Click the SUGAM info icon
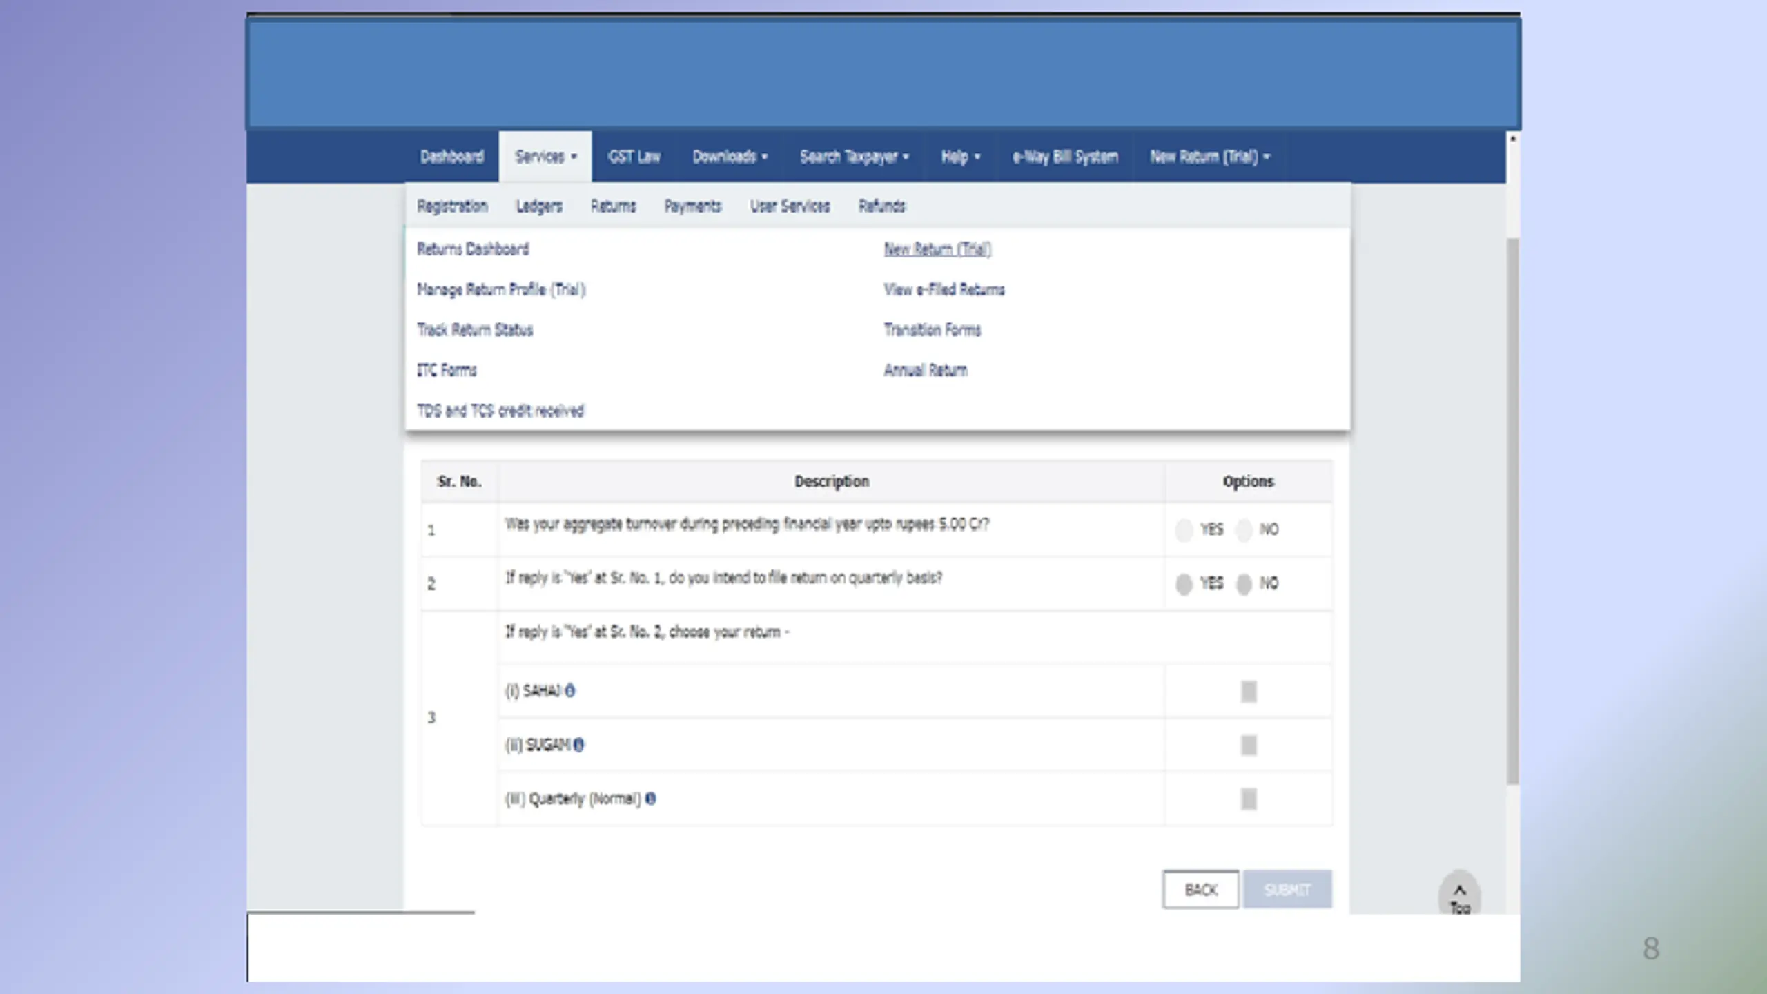 (x=579, y=744)
